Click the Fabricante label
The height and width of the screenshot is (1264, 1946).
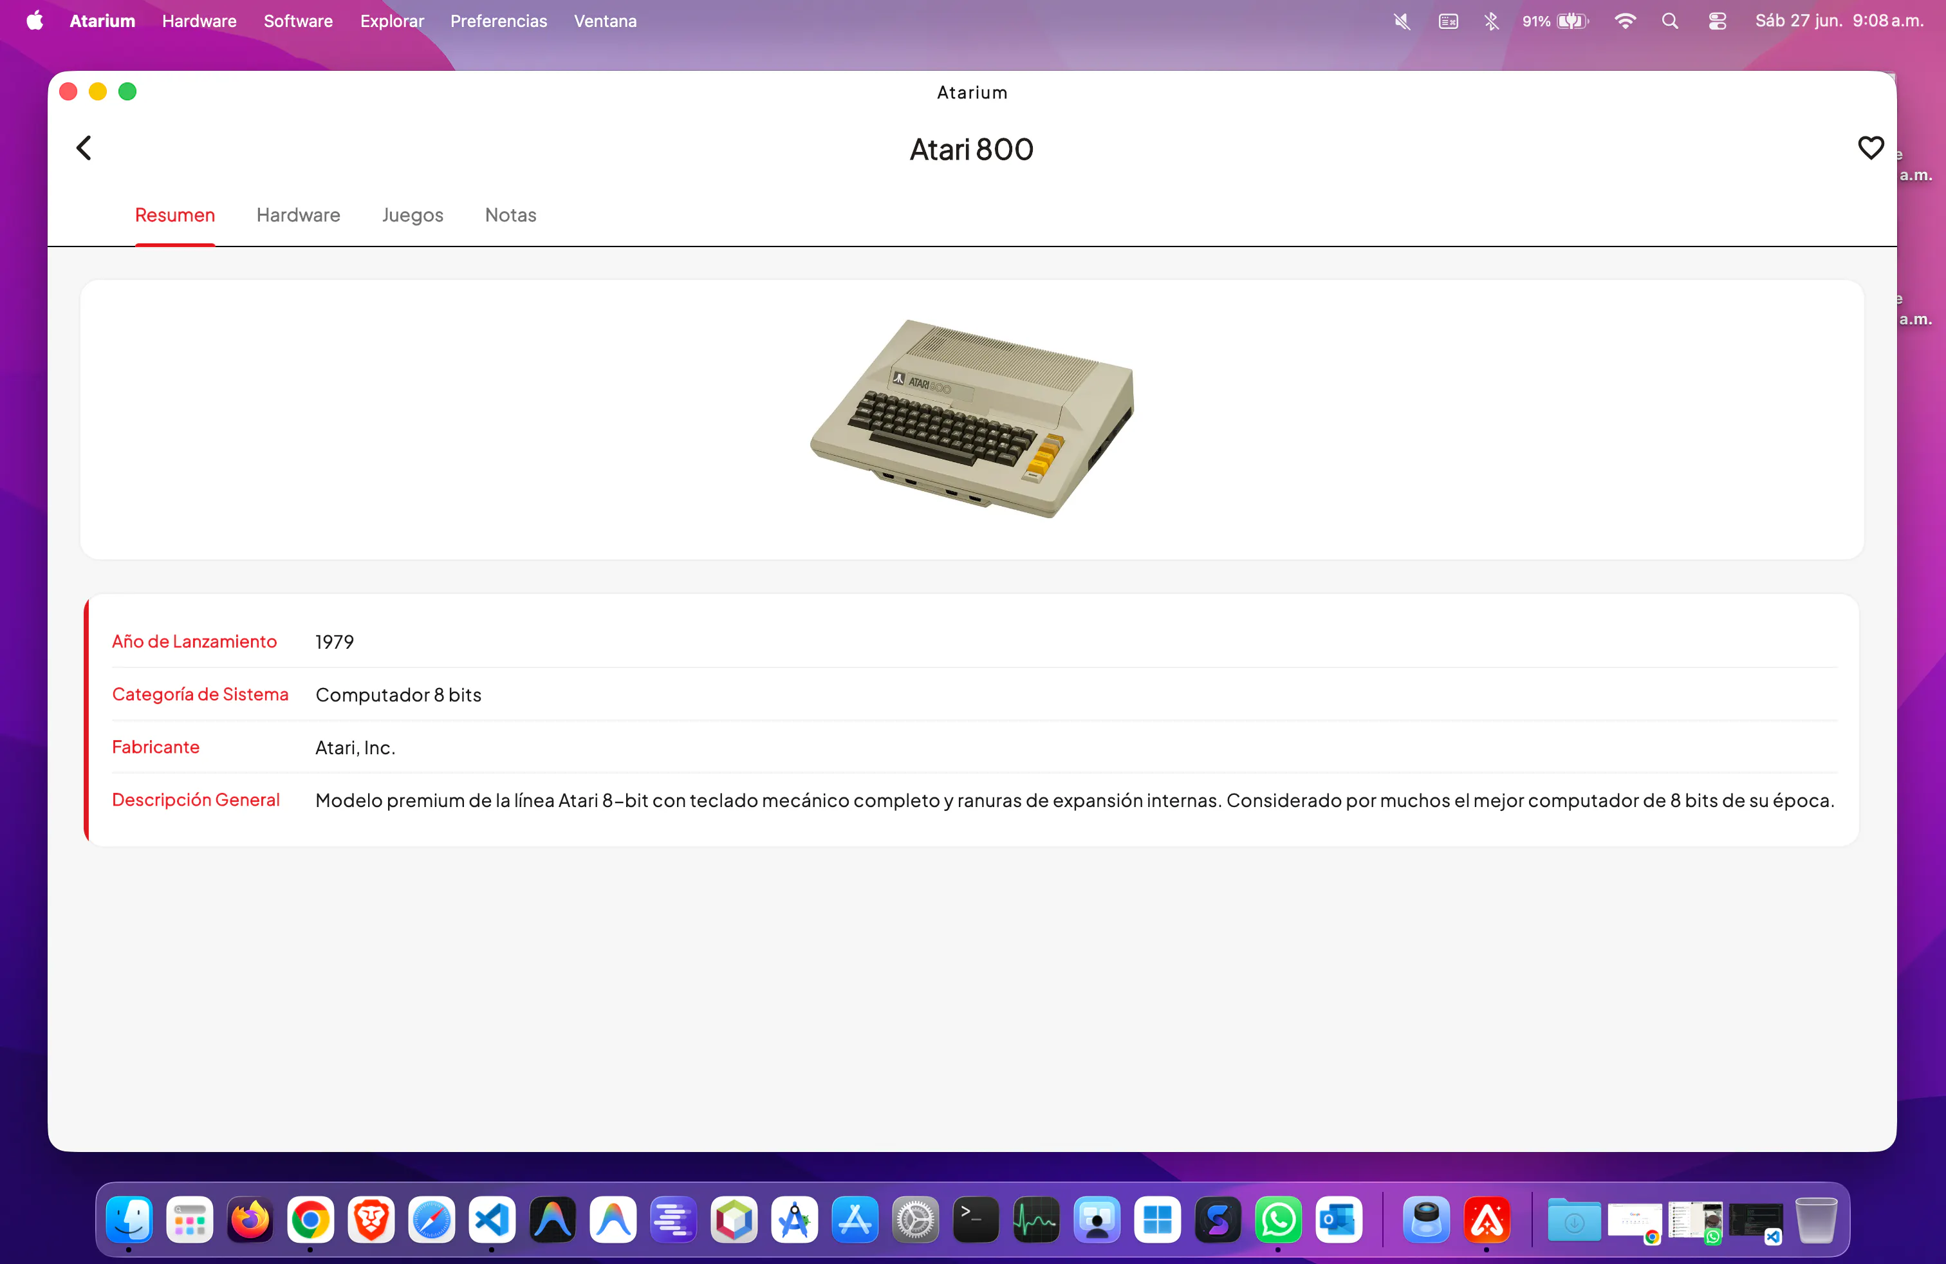[155, 747]
